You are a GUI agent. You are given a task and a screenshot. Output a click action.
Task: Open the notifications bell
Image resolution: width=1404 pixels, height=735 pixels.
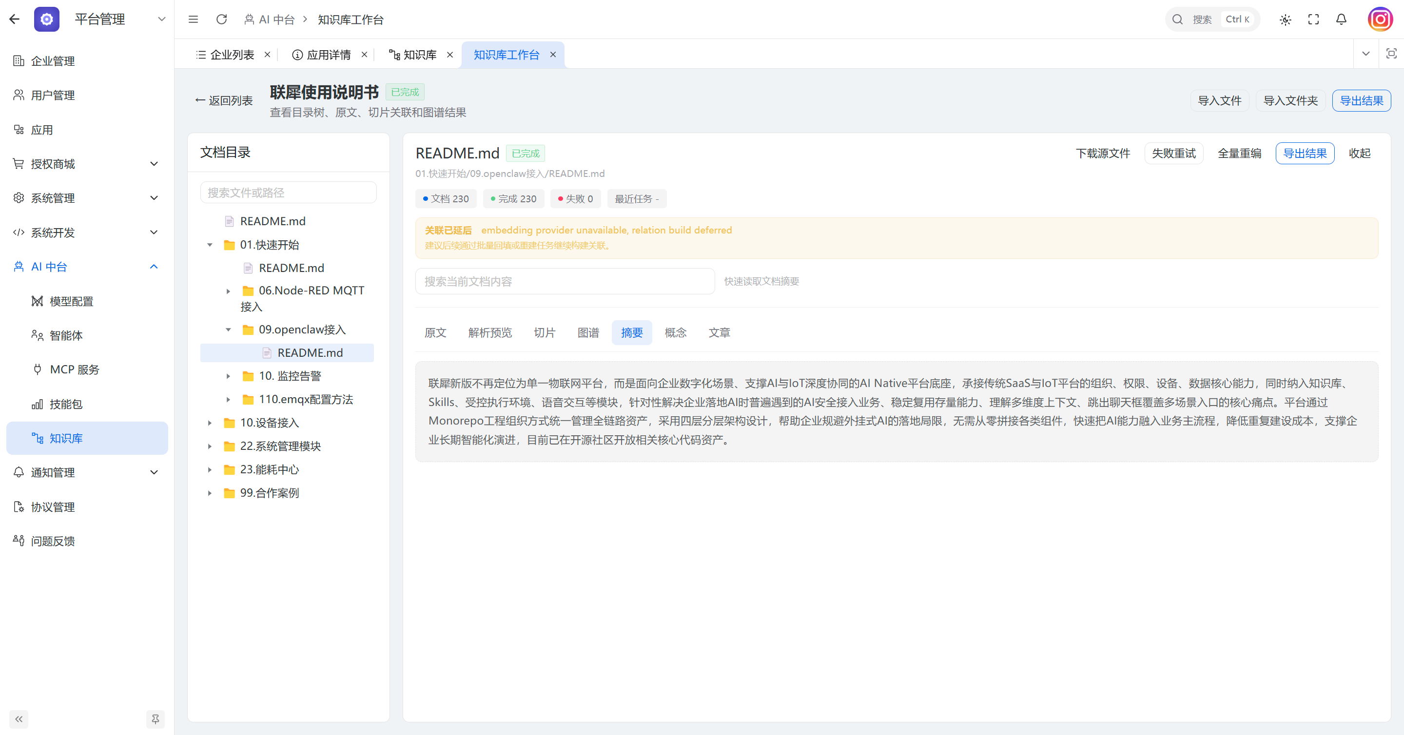coord(1341,19)
